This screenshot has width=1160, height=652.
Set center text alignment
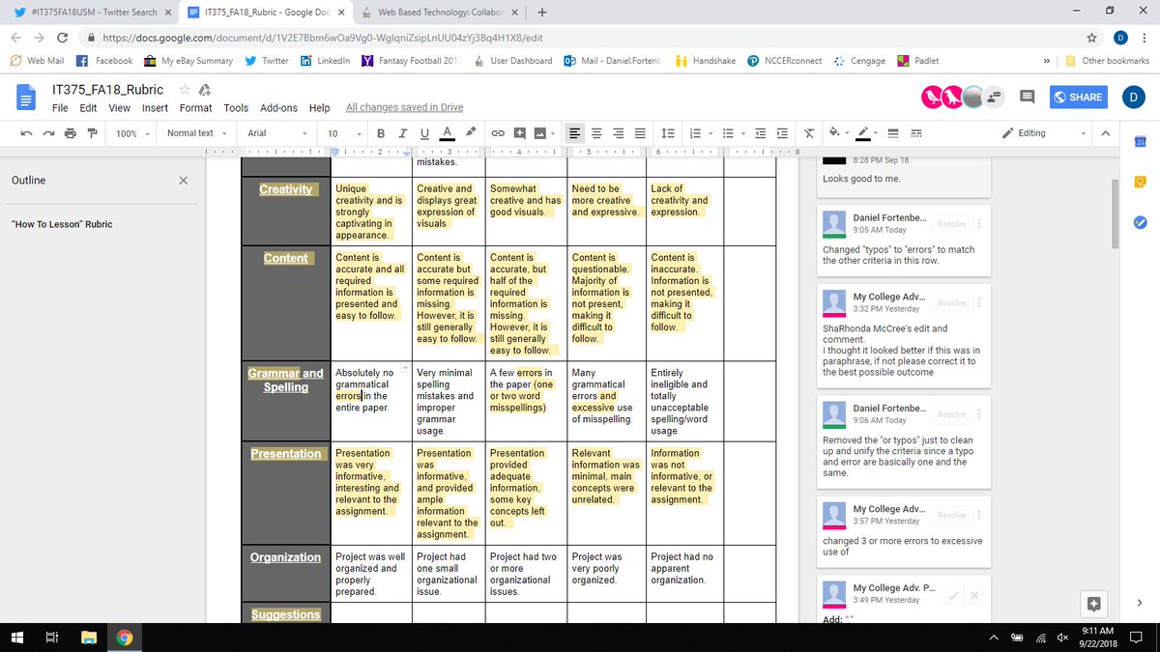(x=596, y=133)
